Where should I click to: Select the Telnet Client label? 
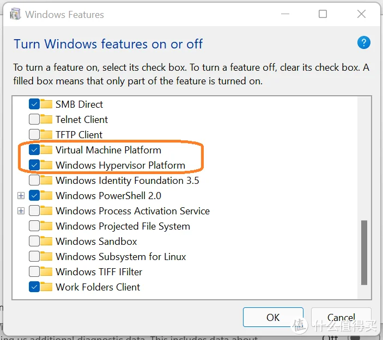pos(82,119)
